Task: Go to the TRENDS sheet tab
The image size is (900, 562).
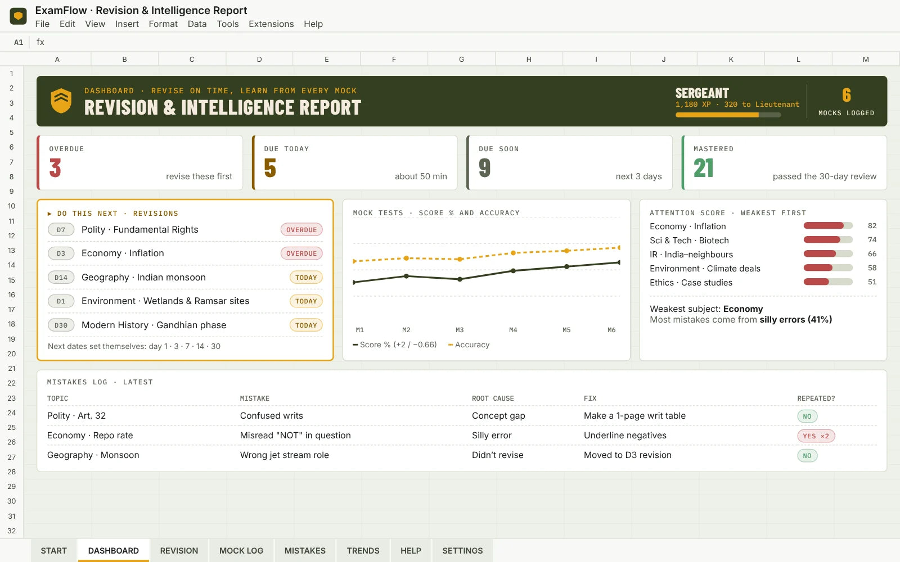Action: click(363, 551)
